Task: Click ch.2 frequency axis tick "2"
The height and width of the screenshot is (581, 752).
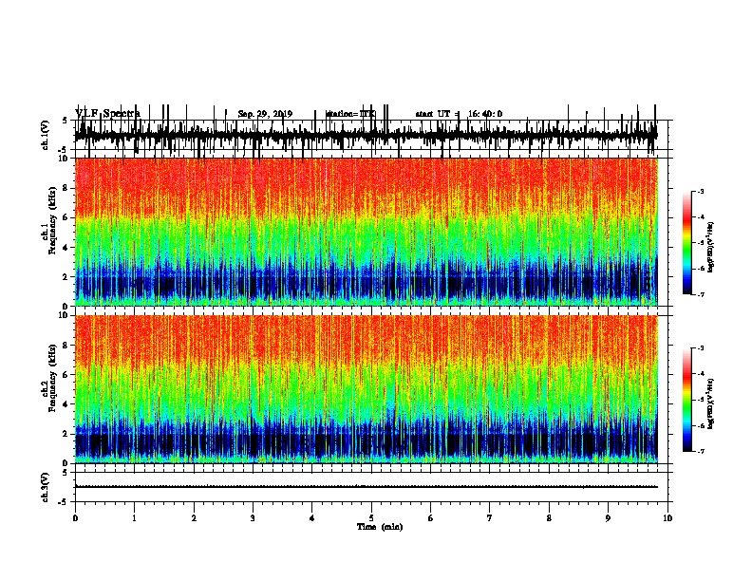Action: [66, 434]
